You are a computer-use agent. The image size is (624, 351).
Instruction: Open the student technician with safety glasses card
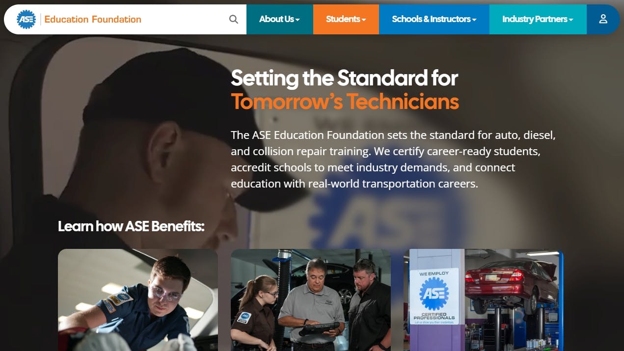pos(138,300)
